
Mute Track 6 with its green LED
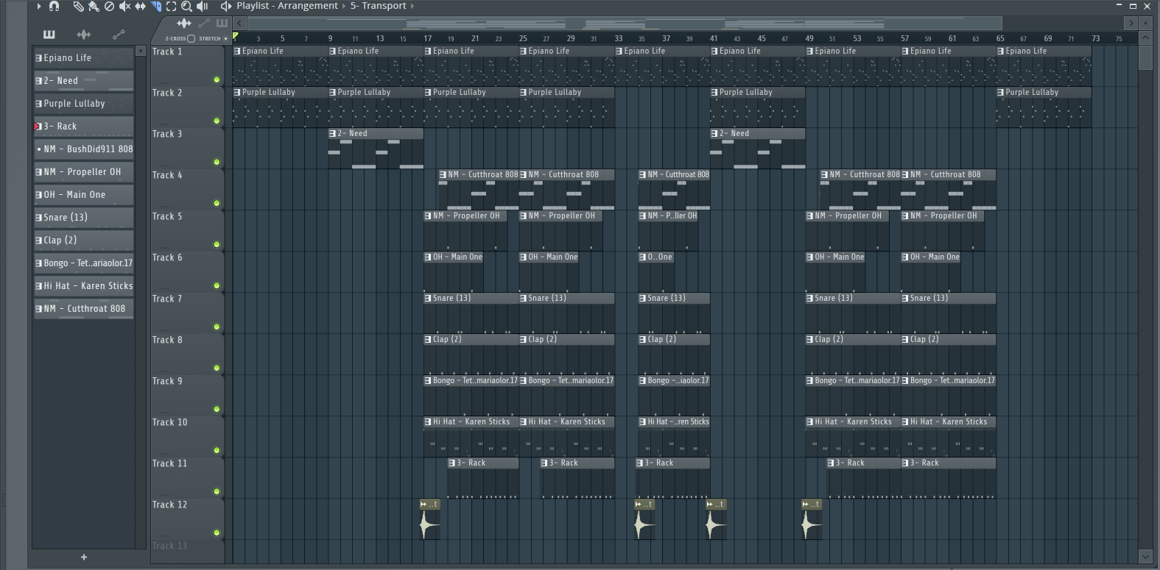217,285
